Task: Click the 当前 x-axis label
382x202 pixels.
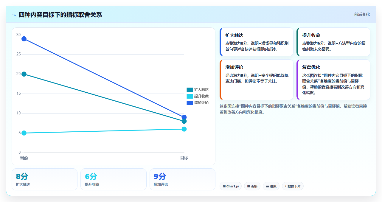Action: point(24,158)
